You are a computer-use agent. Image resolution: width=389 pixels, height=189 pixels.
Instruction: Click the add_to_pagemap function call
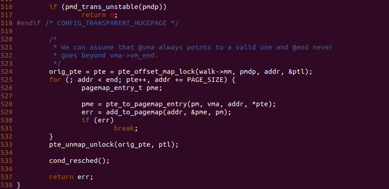click(x=130, y=112)
